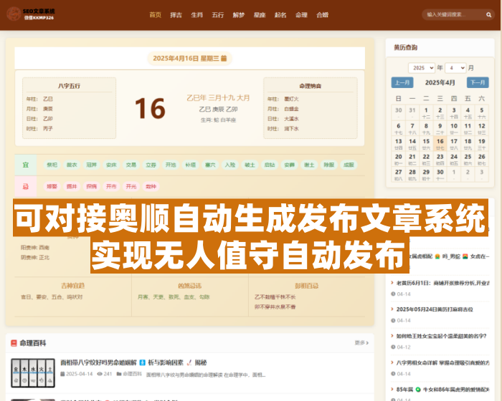Click the red 嫁娶 tag

pos(52,186)
